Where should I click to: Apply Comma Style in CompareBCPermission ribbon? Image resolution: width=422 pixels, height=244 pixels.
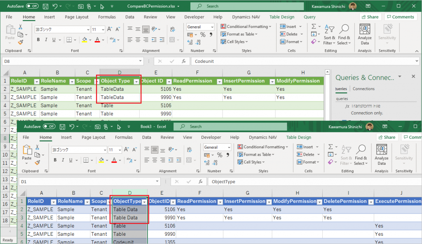pyautogui.click(x=211, y=35)
